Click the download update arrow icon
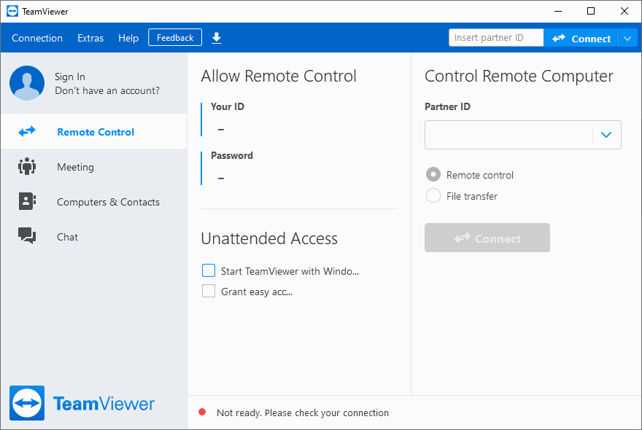Screen dimensions: 642x430 pos(217,38)
